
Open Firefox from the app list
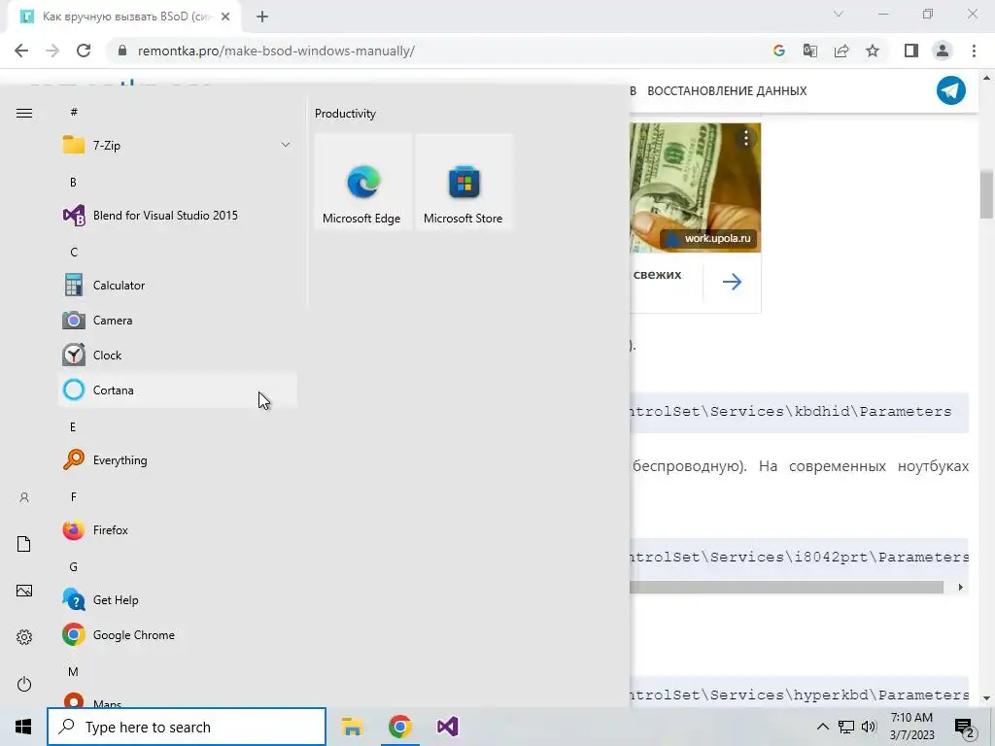click(x=178, y=529)
